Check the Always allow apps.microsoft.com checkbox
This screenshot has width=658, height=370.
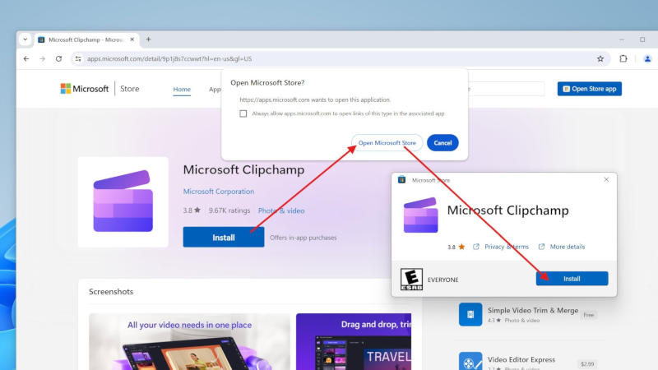pyautogui.click(x=243, y=113)
